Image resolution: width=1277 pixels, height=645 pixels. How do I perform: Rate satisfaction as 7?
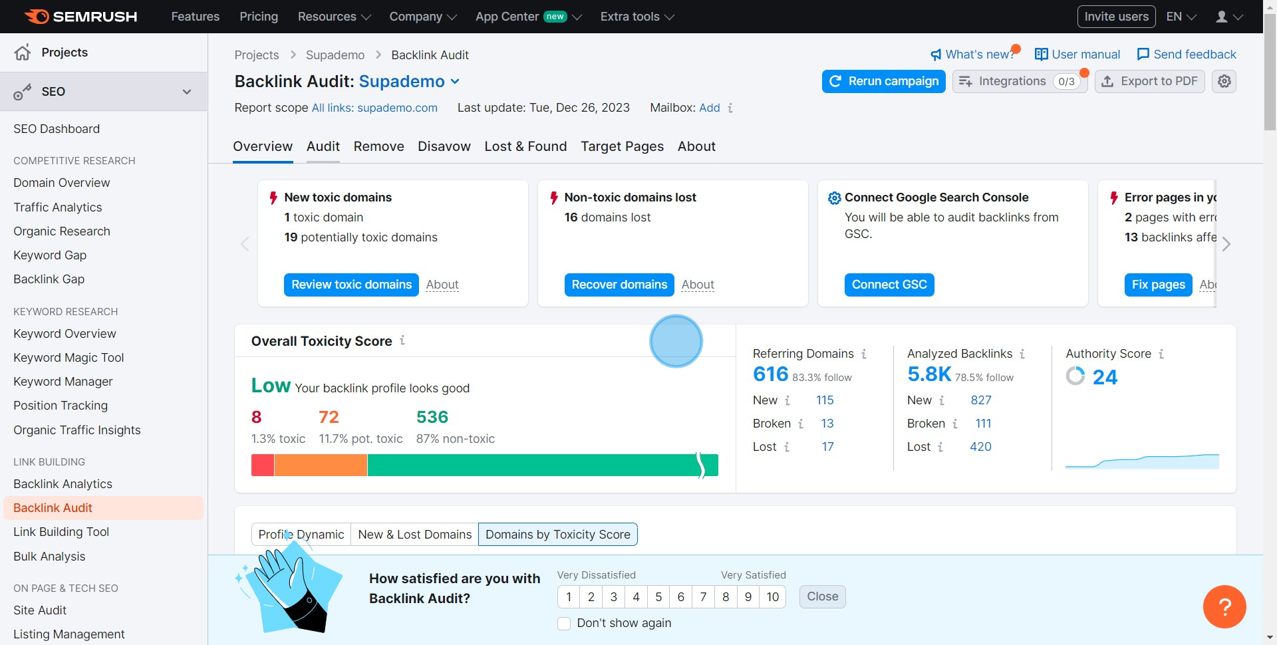pyautogui.click(x=703, y=597)
